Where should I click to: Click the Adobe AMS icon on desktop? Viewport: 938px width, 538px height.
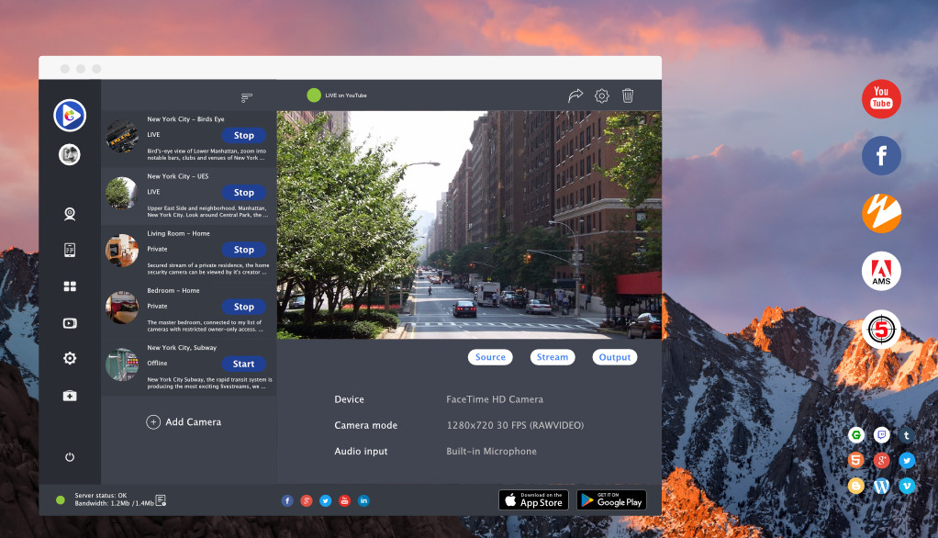pyautogui.click(x=881, y=271)
